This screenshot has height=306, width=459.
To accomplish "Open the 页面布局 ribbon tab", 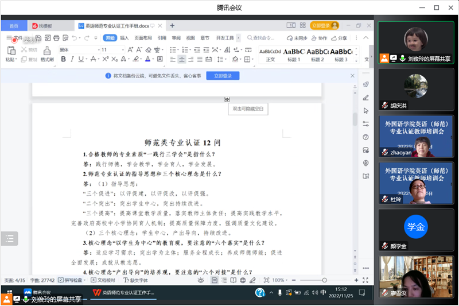I will tap(143, 38).
